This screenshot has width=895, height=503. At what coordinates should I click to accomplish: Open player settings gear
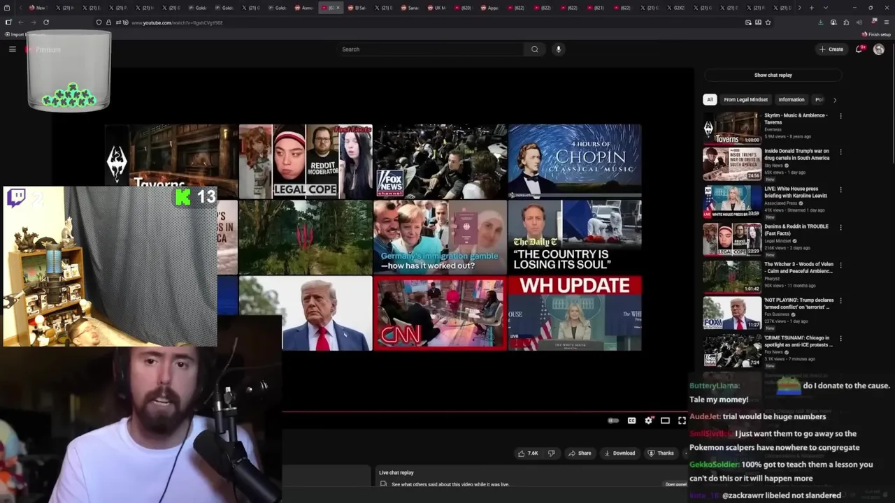(x=649, y=421)
